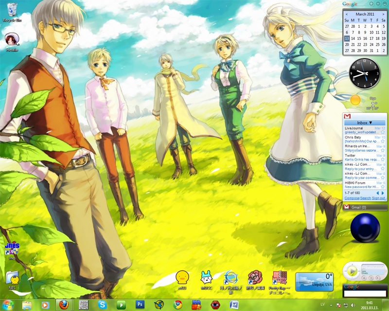Screen dimensions: 389x311
Task: Click the Gmail (0) gadget bar
Action: click(364, 207)
